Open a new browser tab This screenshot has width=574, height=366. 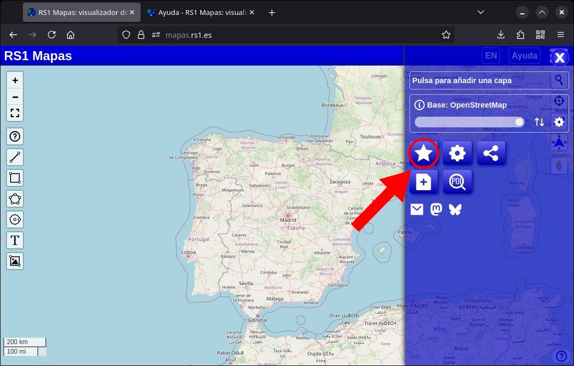point(272,13)
